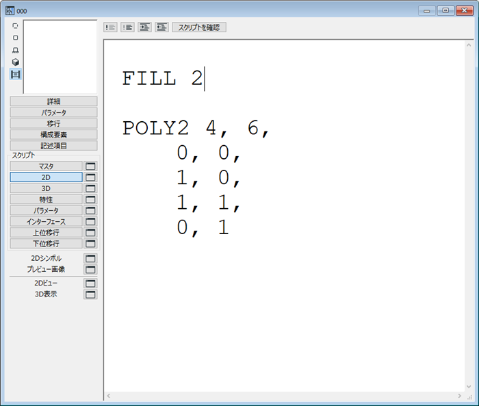Minimize the 000 window
The height and width of the screenshot is (406, 479).
pos(427,11)
